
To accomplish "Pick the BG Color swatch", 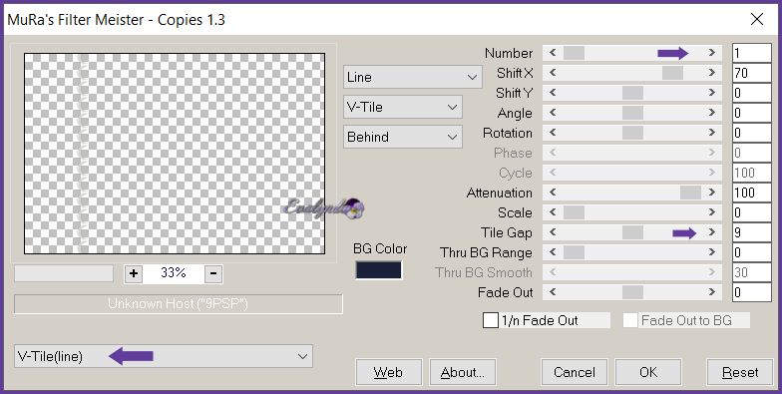I will point(379,270).
